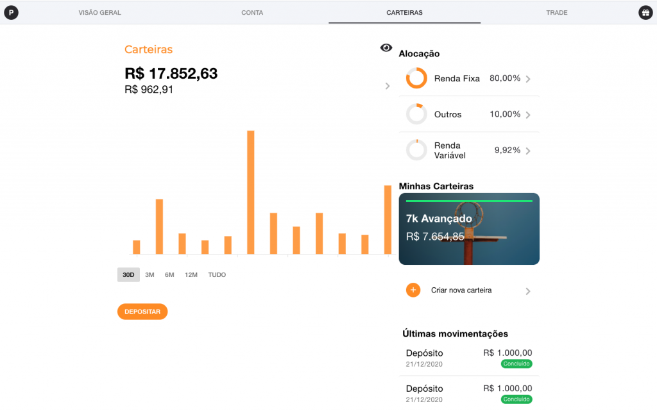Image resolution: width=657 pixels, height=411 pixels.
Task: Click the Outros donut chart icon
Action: (x=416, y=114)
